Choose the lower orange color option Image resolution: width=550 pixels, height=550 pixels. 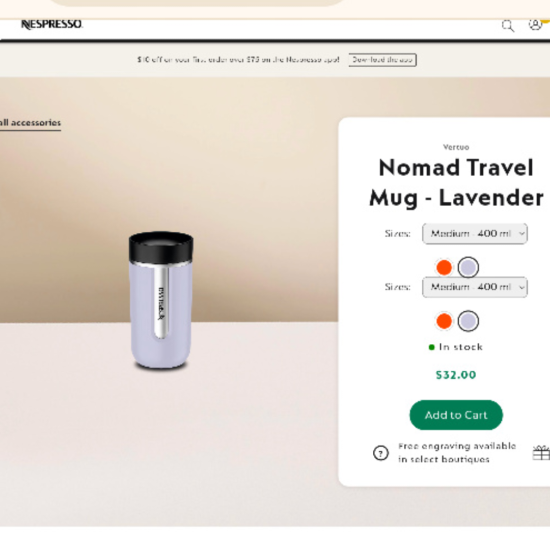coord(444,321)
